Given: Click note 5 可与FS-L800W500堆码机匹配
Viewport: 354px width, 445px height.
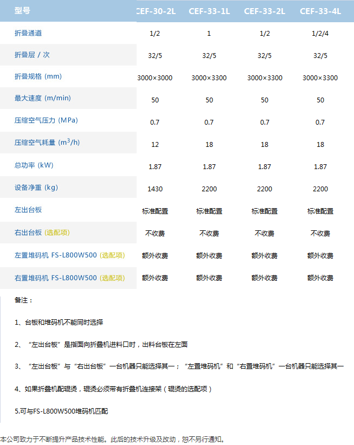Looking at the screenshot, I should pos(61,411).
